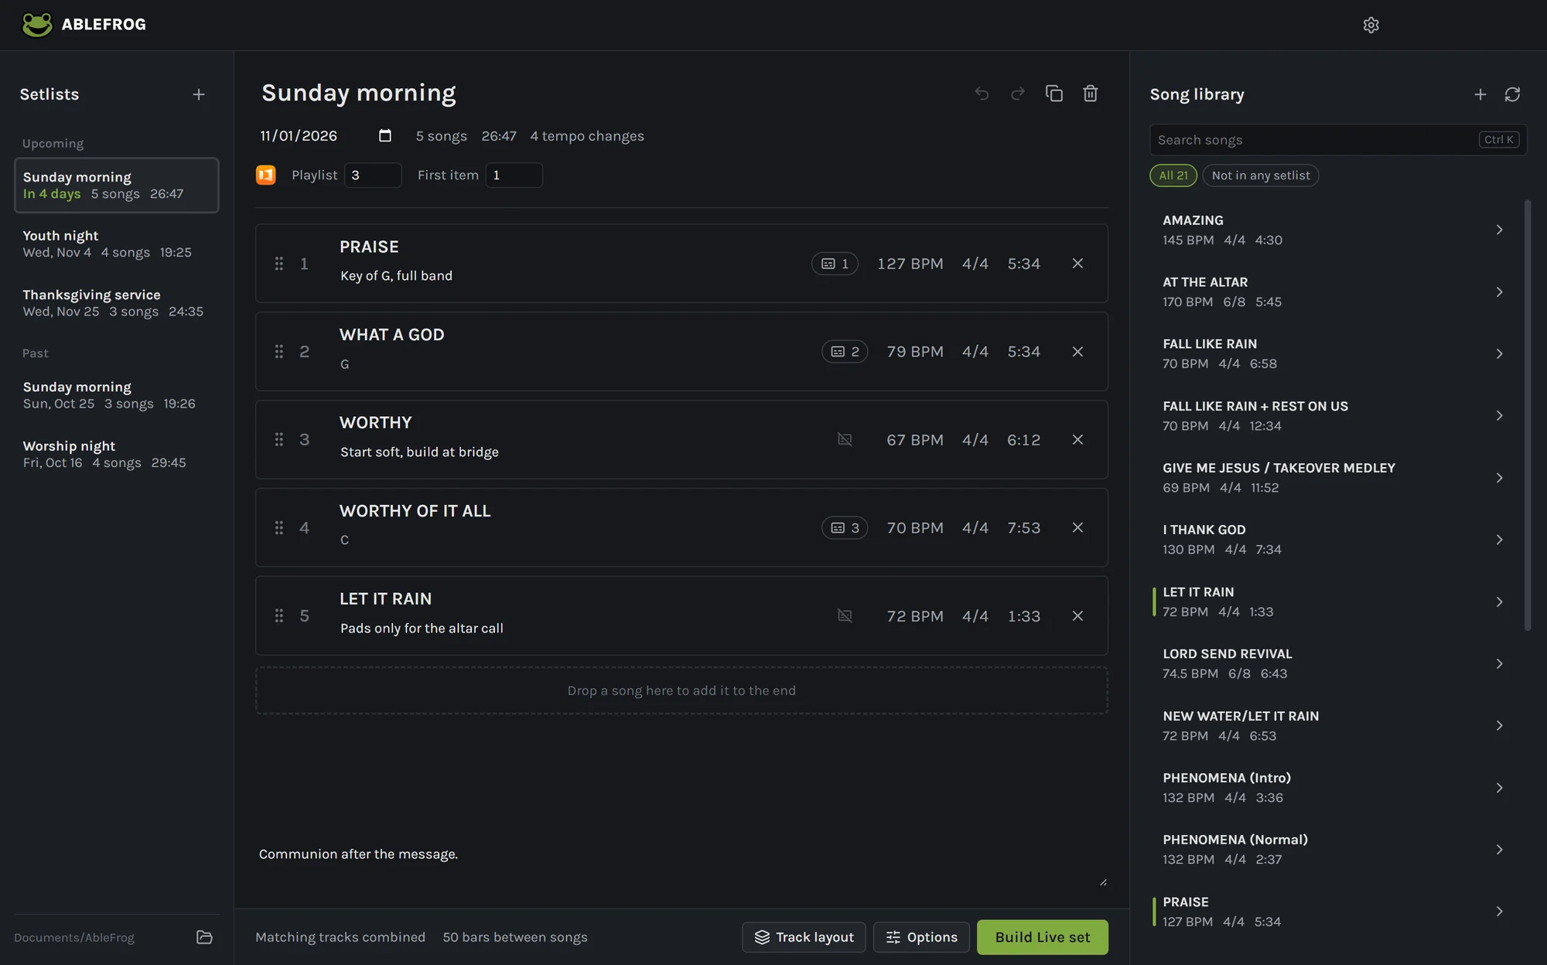Expand AT THE ALTAR chevron
Image resolution: width=1547 pixels, height=965 pixels.
1499,292
